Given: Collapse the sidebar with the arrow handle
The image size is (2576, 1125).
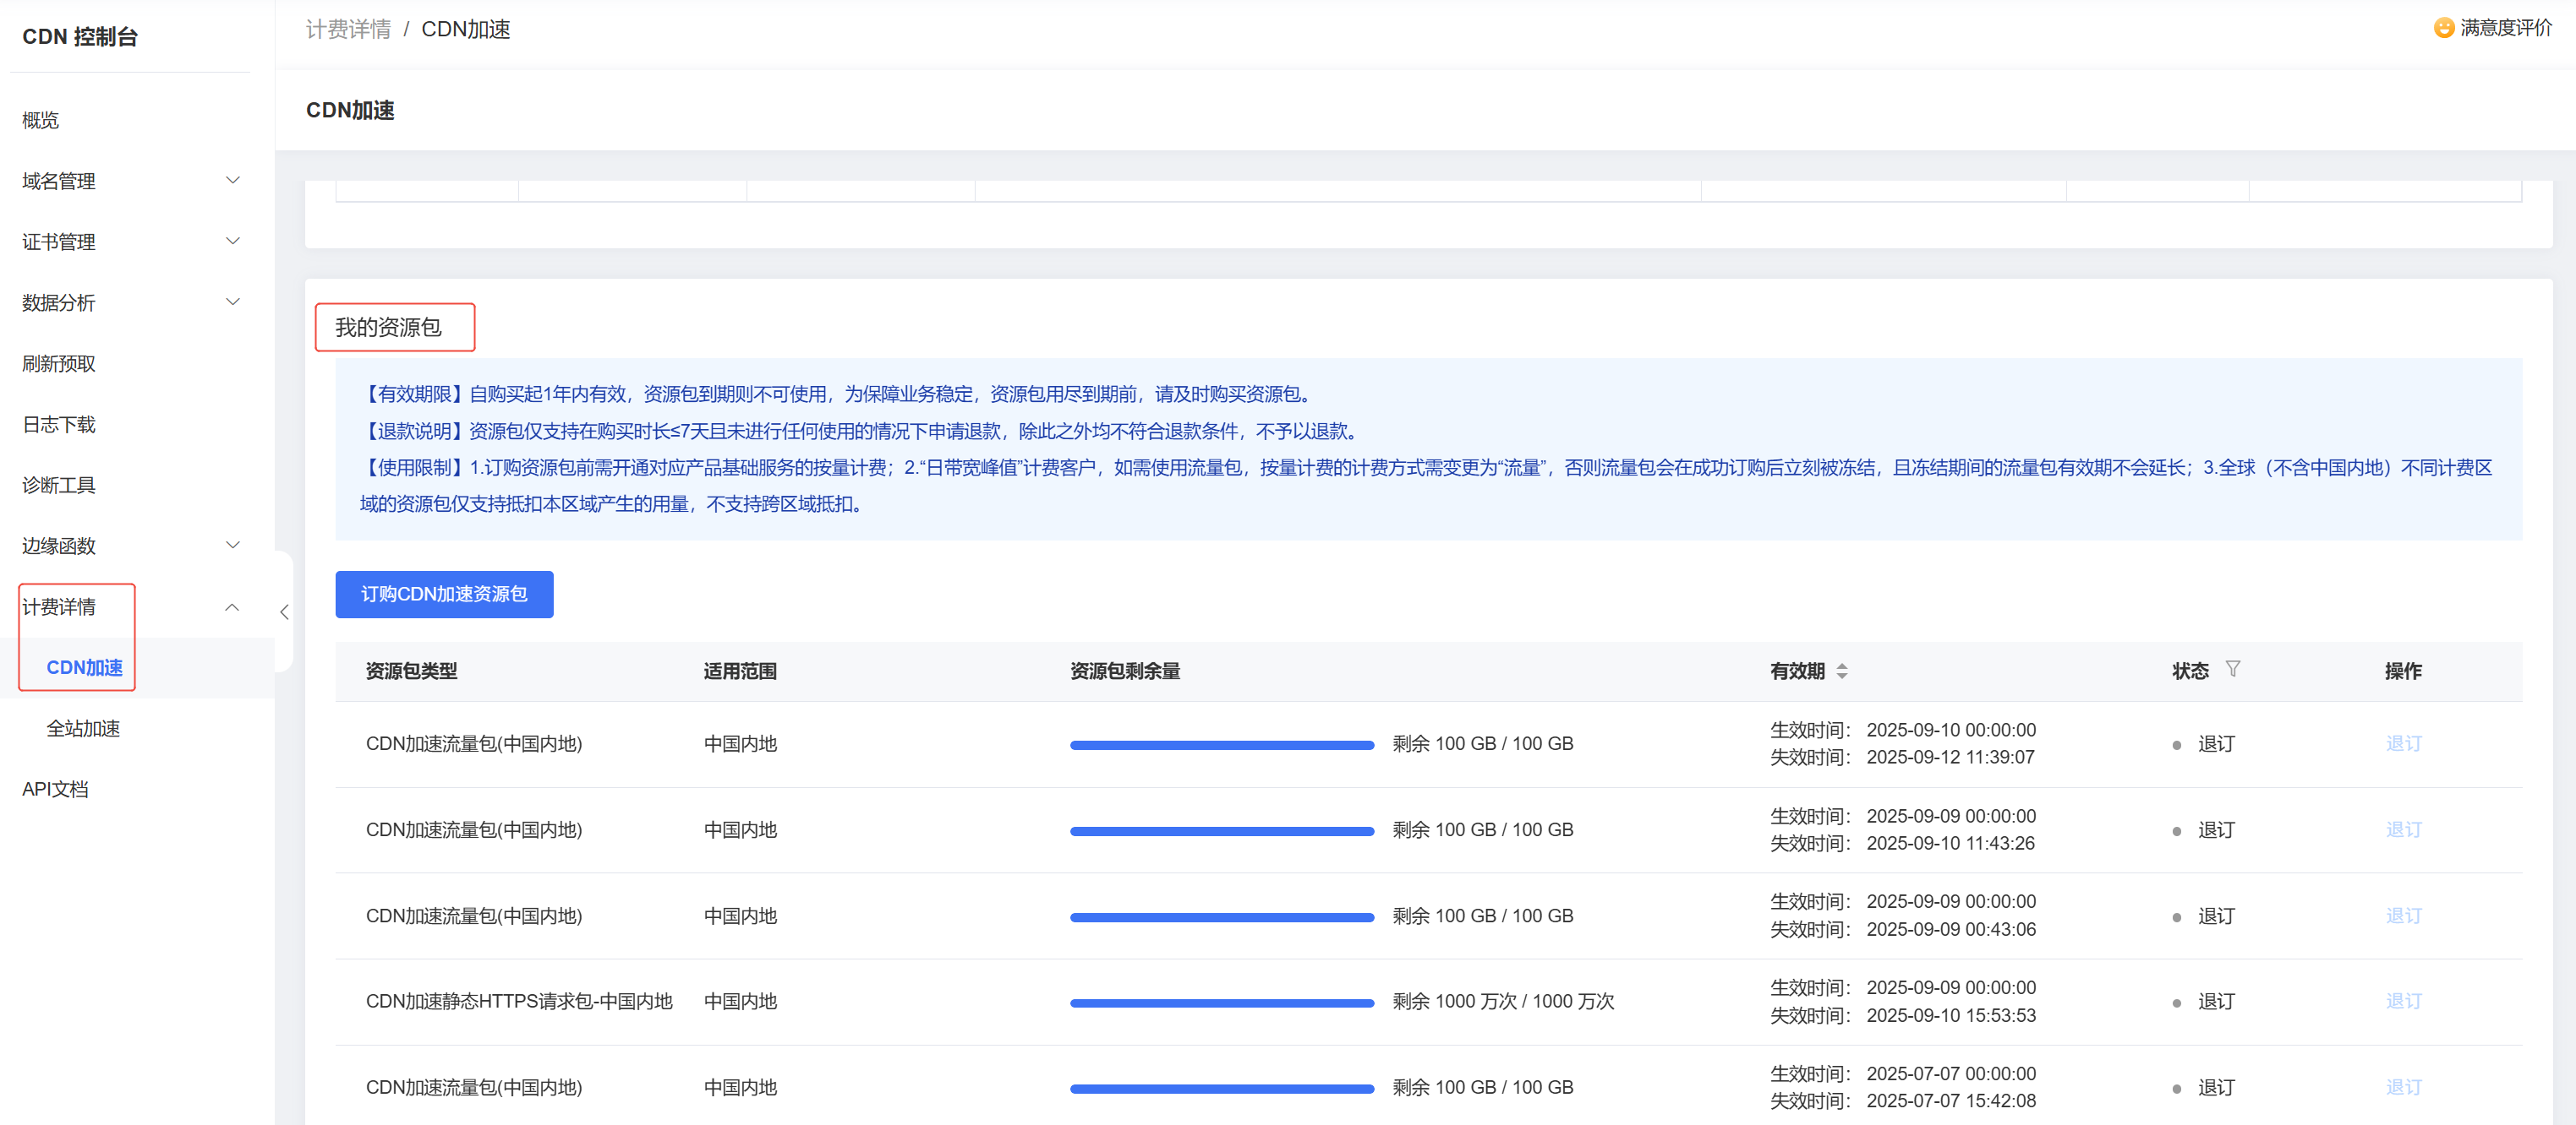Looking at the screenshot, I should click(284, 611).
